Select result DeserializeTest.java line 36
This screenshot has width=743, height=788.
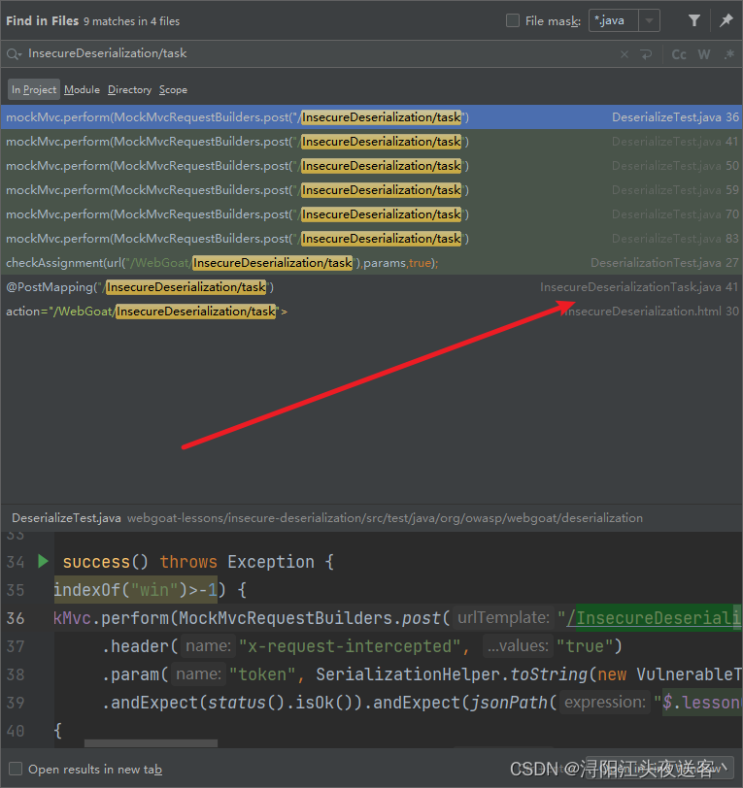pos(371,117)
